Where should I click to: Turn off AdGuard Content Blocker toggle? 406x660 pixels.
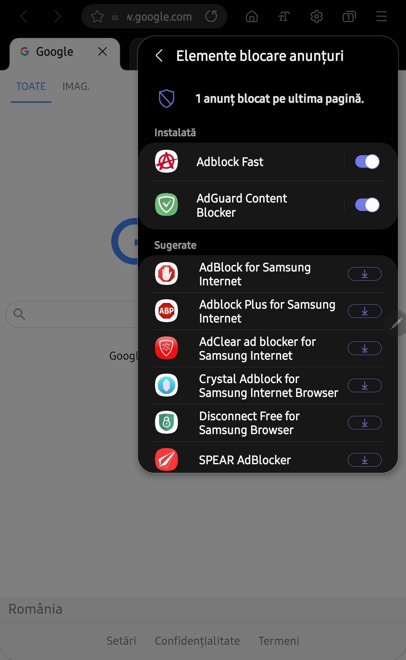click(x=367, y=205)
